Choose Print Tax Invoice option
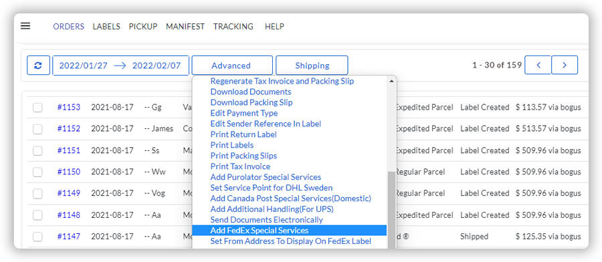Image resolution: width=602 pixels, height=262 pixels. (x=240, y=166)
